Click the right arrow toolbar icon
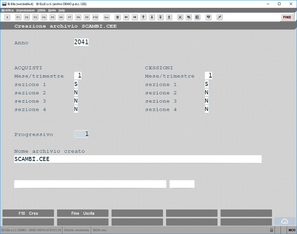Image resolution: width=297 pixels, height=234 pixels. (135, 17)
